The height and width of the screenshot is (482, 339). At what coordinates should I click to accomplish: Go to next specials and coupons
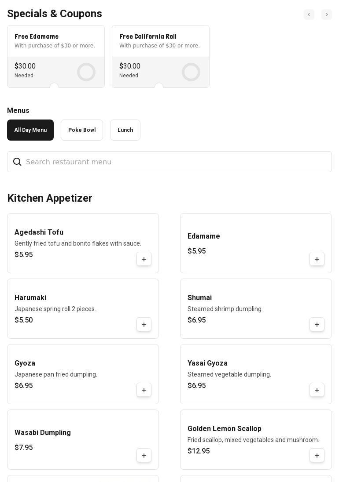(327, 14)
